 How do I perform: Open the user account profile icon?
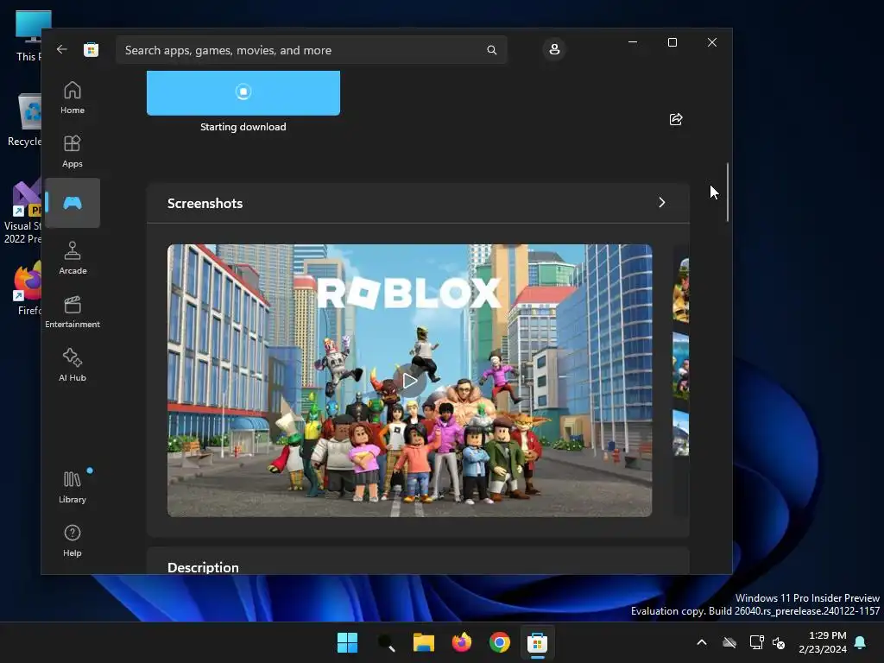tap(554, 49)
